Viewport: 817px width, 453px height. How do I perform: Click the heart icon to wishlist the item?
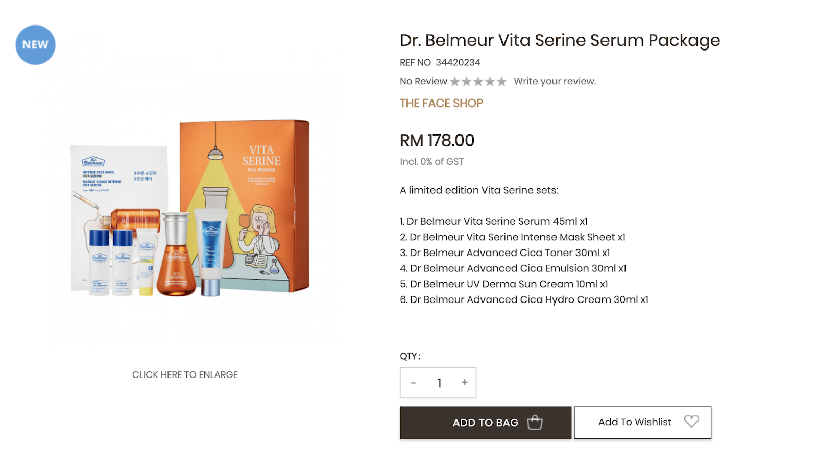tap(691, 421)
